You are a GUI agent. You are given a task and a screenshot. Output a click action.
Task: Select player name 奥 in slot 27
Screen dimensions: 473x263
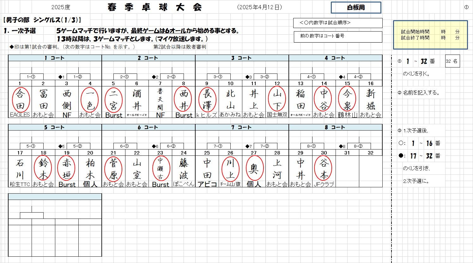click(x=254, y=169)
